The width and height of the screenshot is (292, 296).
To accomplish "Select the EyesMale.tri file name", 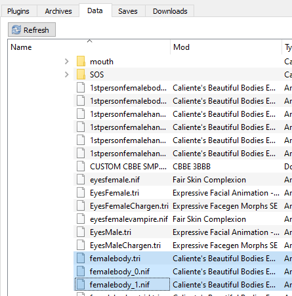I will [x=110, y=232].
